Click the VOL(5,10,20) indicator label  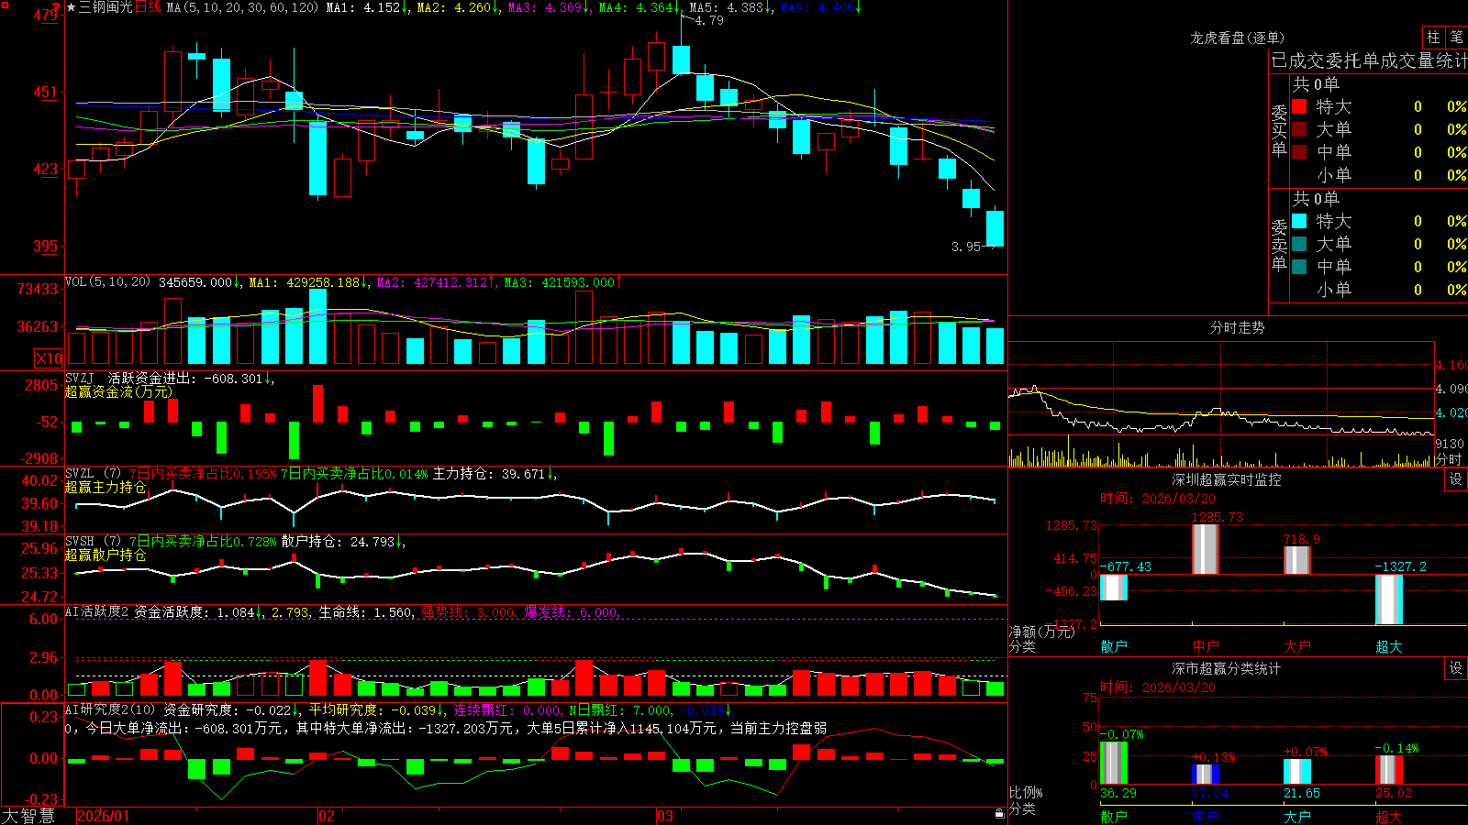pos(107,282)
